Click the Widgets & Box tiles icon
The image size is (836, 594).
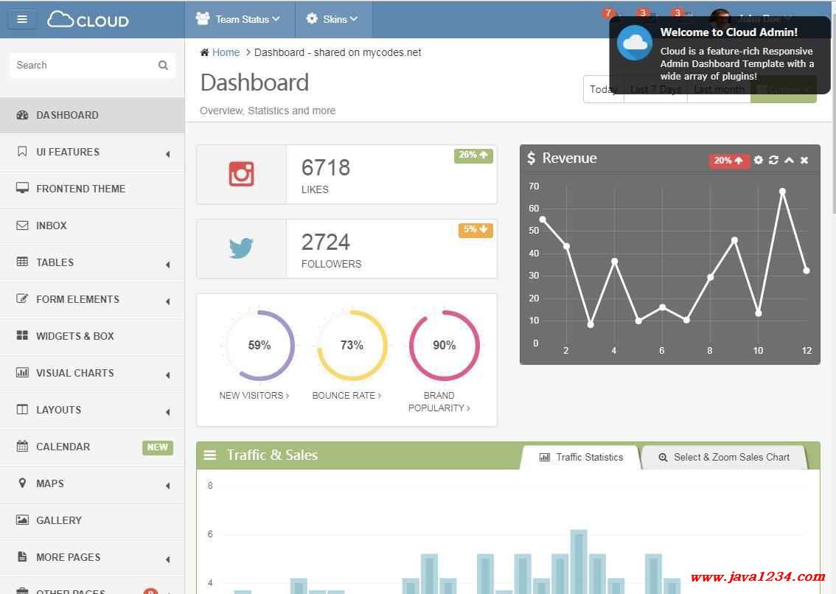[22, 335]
